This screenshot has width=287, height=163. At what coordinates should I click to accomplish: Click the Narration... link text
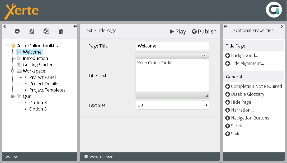(242, 110)
